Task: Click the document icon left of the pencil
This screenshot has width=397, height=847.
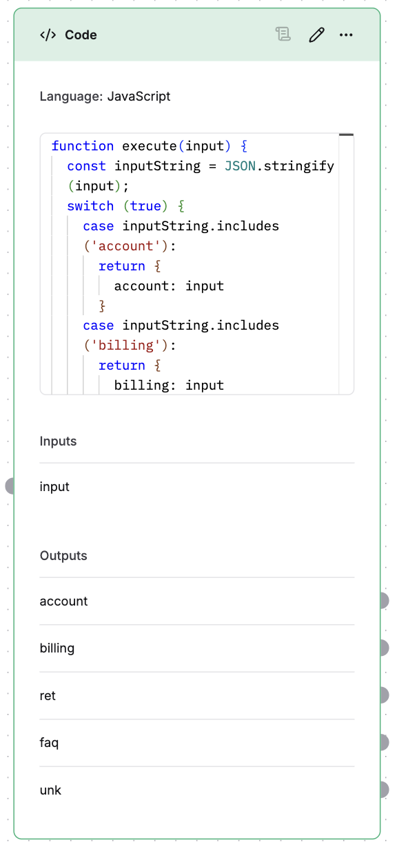Action: (283, 34)
